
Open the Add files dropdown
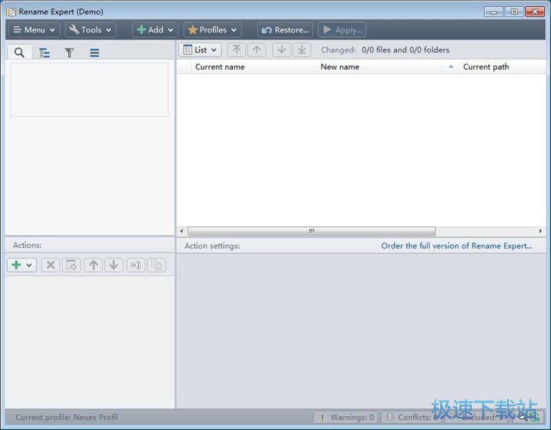[x=155, y=30]
